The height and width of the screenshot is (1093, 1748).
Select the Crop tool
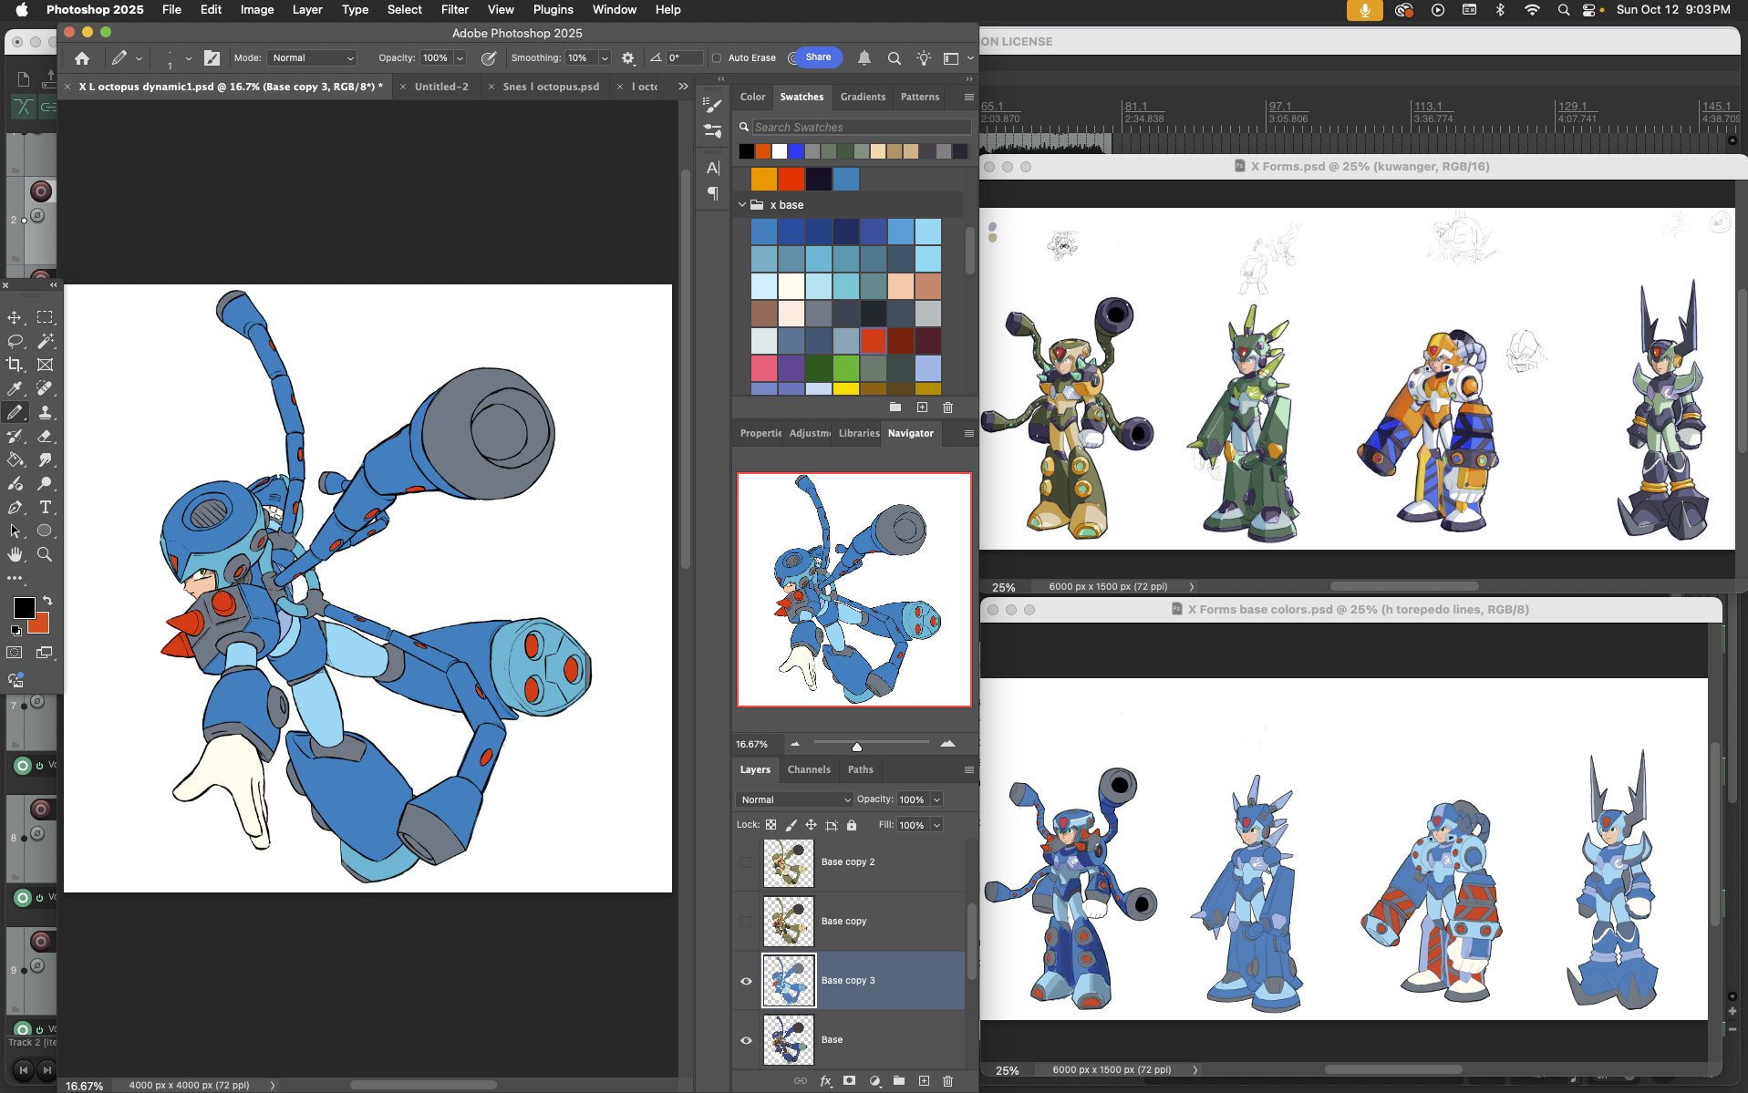point(16,365)
